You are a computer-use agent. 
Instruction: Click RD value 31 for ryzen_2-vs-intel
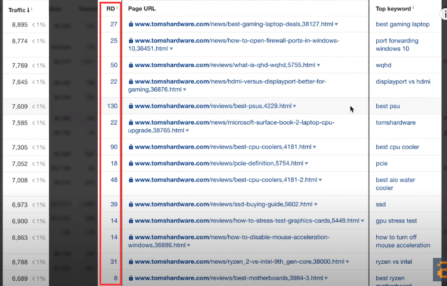pos(114,261)
